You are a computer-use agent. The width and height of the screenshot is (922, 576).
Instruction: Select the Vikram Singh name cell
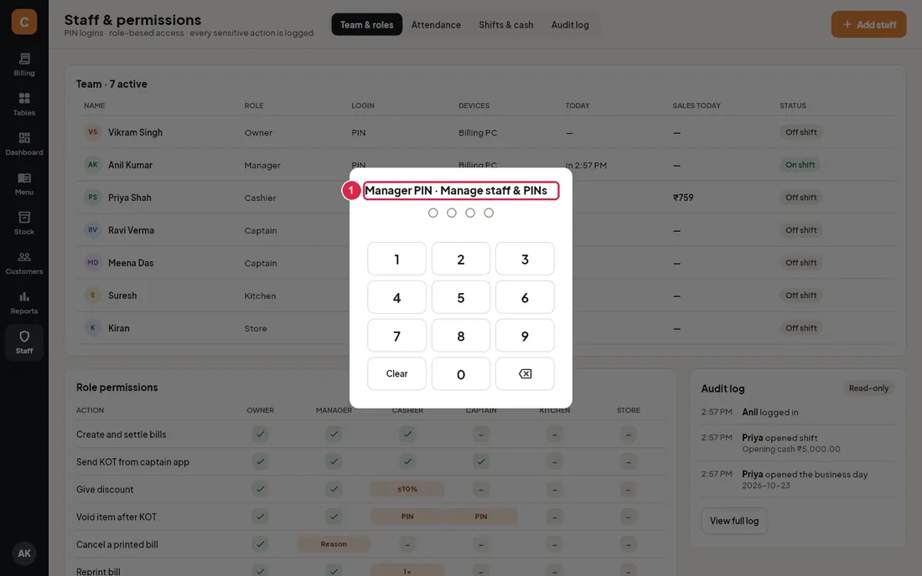click(135, 132)
